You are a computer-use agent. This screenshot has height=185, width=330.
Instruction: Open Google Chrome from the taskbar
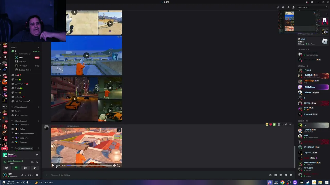click(283, 183)
